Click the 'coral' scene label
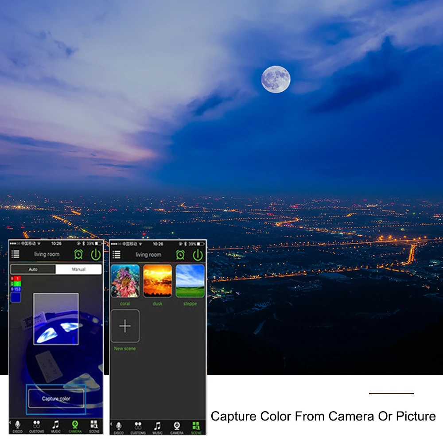Image resolution: width=443 pixels, height=443 pixels. (x=125, y=304)
